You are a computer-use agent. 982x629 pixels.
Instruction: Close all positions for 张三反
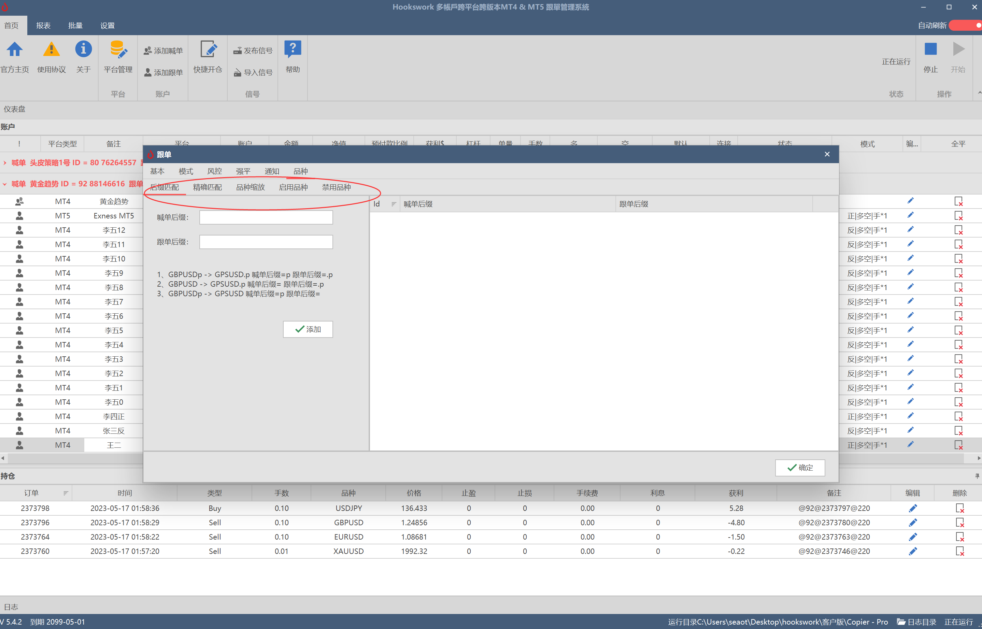pyautogui.click(x=958, y=430)
